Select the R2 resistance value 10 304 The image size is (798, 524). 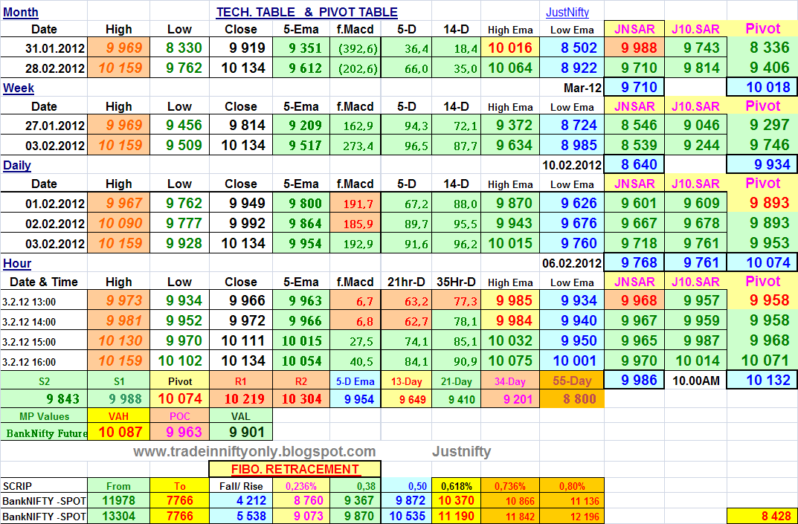(x=302, y=399)
